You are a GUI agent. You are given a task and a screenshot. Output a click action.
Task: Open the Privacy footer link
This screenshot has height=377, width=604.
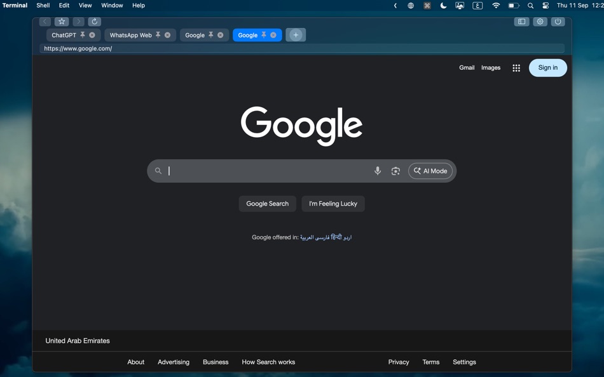click(399, 362)
